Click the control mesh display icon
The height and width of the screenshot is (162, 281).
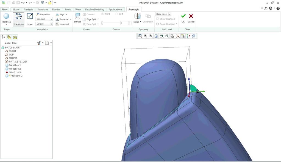pyautogui.click(x=194, y=36)
